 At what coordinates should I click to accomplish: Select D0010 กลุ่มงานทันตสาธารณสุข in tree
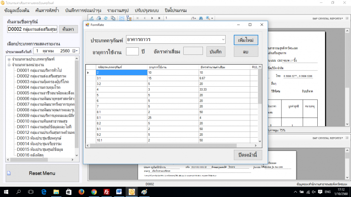(42, 121)
